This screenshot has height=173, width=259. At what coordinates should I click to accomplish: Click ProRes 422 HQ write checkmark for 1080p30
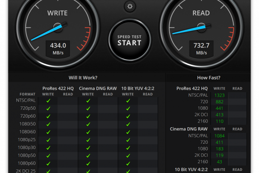point(48,148)
